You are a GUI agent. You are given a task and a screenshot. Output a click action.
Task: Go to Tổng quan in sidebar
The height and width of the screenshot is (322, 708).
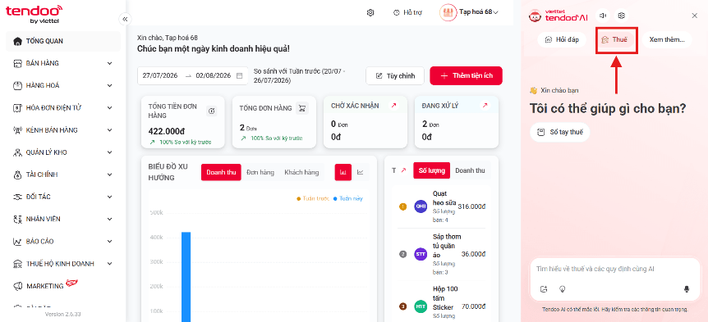pyautogui.click(x=63, y=41)
